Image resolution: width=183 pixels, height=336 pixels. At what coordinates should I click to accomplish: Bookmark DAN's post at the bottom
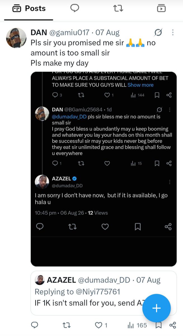158,325
